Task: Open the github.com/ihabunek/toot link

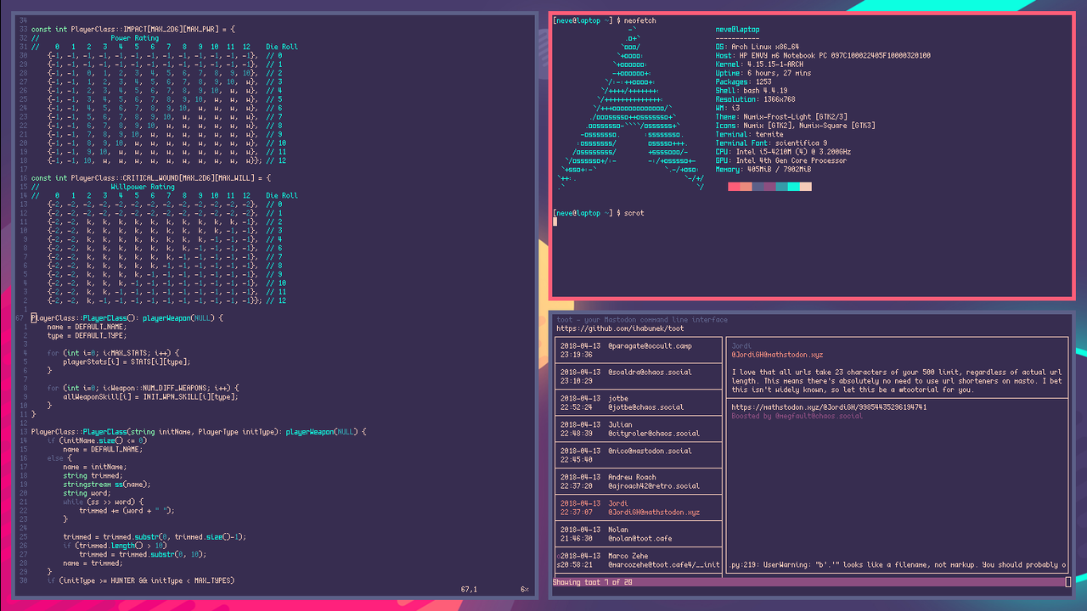Action: click(x=620, y=328)
